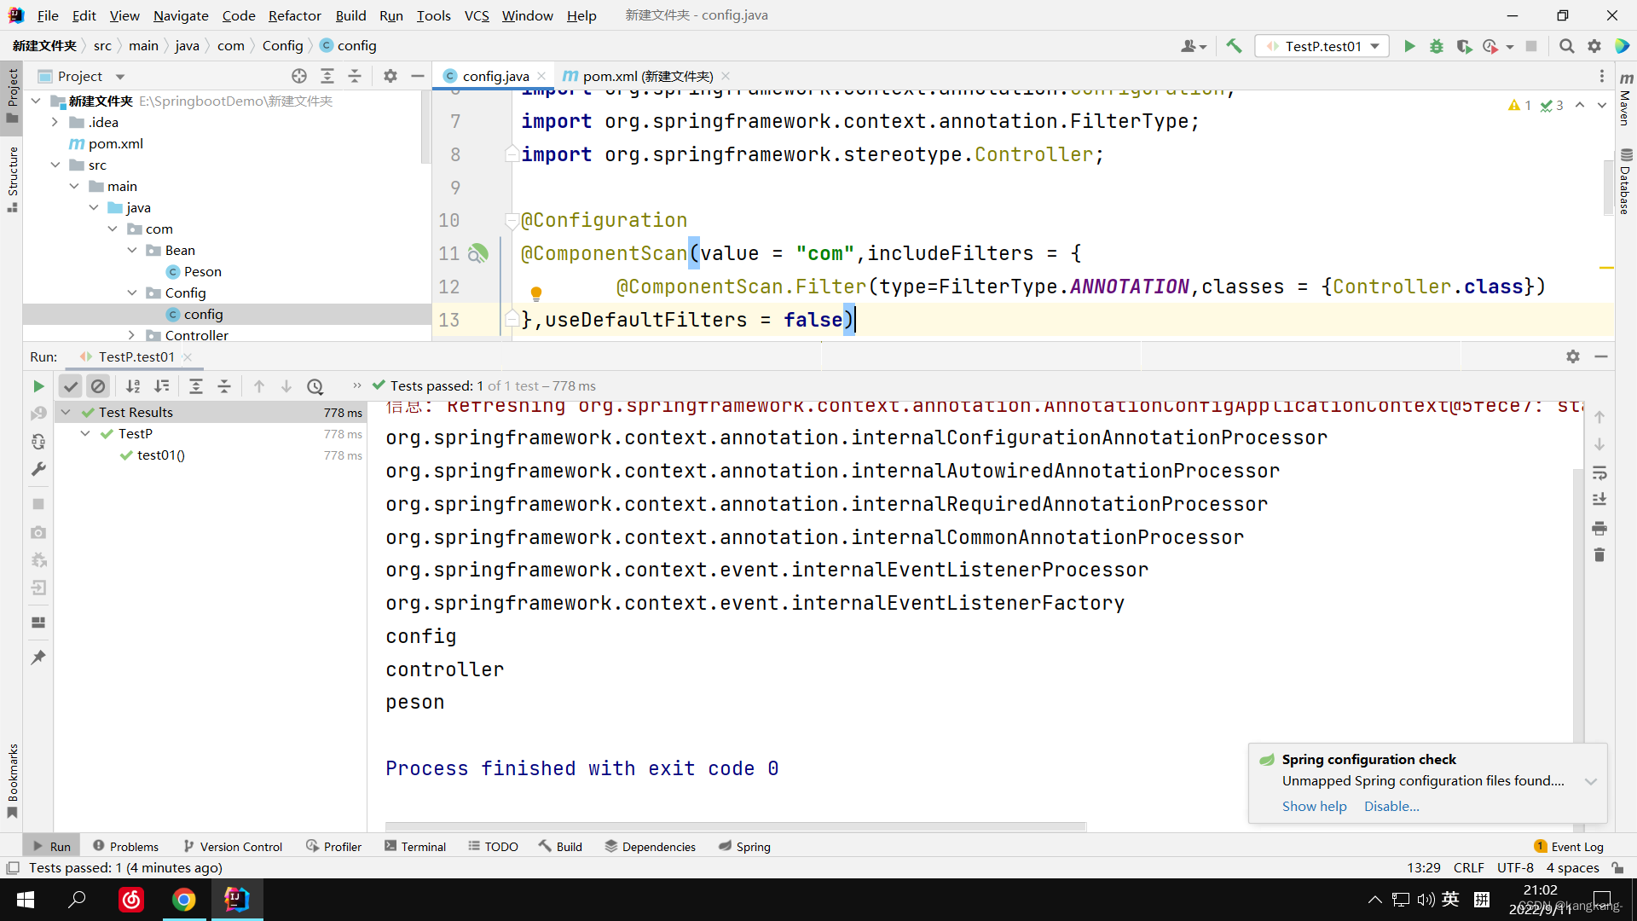Clear console output trash icon

coord(1599,555)
